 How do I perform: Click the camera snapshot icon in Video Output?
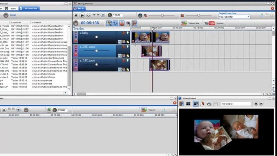click(x=209, y=104)
